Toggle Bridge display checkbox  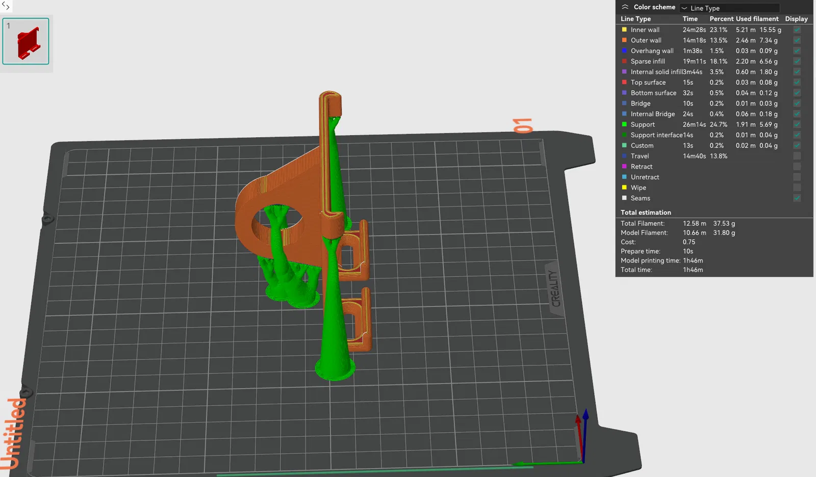pyautogui.click(x=797, y=103)
